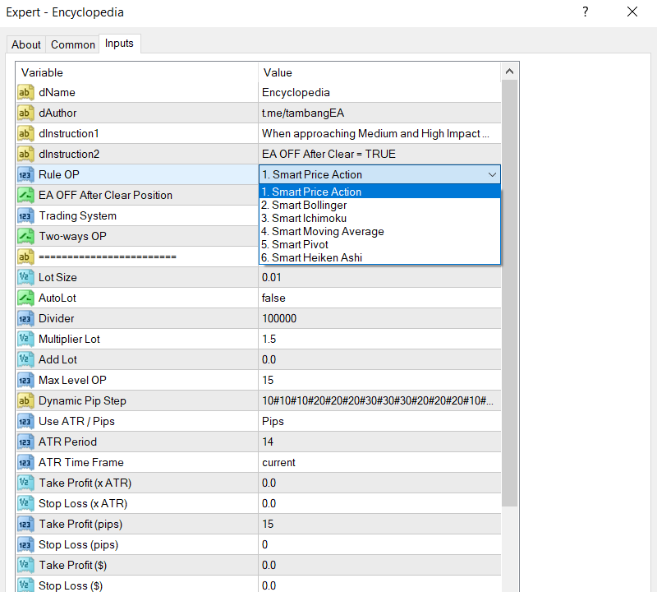Image resolution: width=657 pixels, height=592 pixels.
Task: Click the integer icon beside Rule OP
Action: coord(25,174)
